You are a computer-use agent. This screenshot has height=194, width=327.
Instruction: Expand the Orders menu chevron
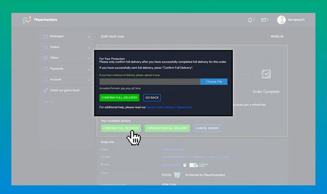89,47
